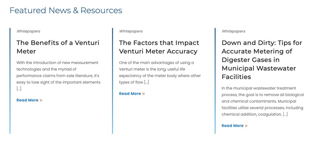Click the orange chevron after the Digester Gases Read More
The height and width of the screenshot is (145, 314).
(x=246, y=126)
